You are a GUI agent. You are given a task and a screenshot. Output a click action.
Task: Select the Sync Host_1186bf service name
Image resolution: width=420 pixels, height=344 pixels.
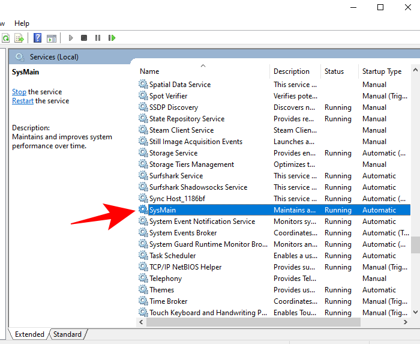[x=177, y=199]
